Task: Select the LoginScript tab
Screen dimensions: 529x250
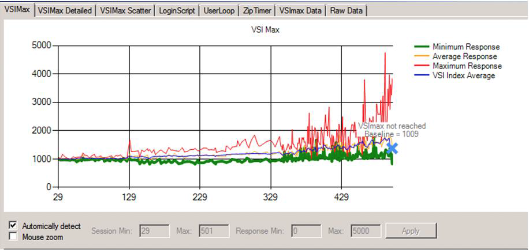Action: pyautogui.click(x=177, y=11)
